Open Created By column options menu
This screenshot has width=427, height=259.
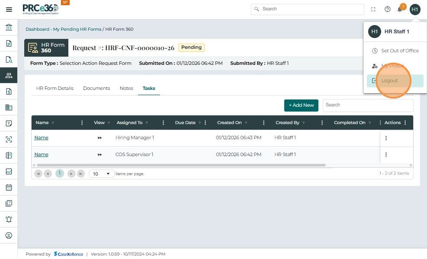tap(322, 123)
